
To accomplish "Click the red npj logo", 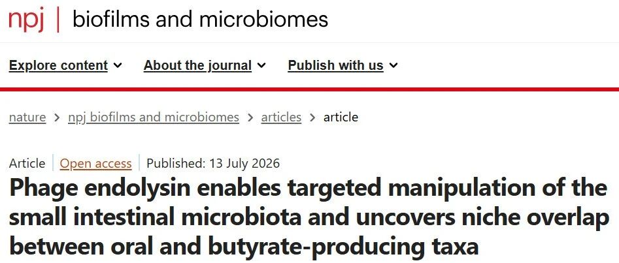I will click(26, 20).
